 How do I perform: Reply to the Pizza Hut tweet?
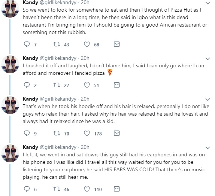click(27, 44)
